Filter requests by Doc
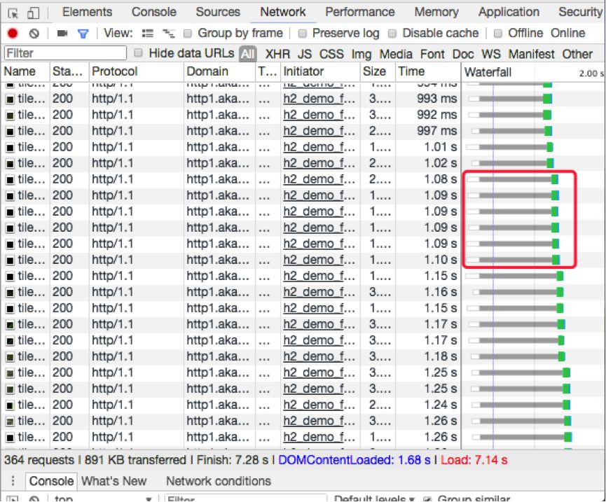The height and width of the screenshot is (502, 606). coord(463,54)
